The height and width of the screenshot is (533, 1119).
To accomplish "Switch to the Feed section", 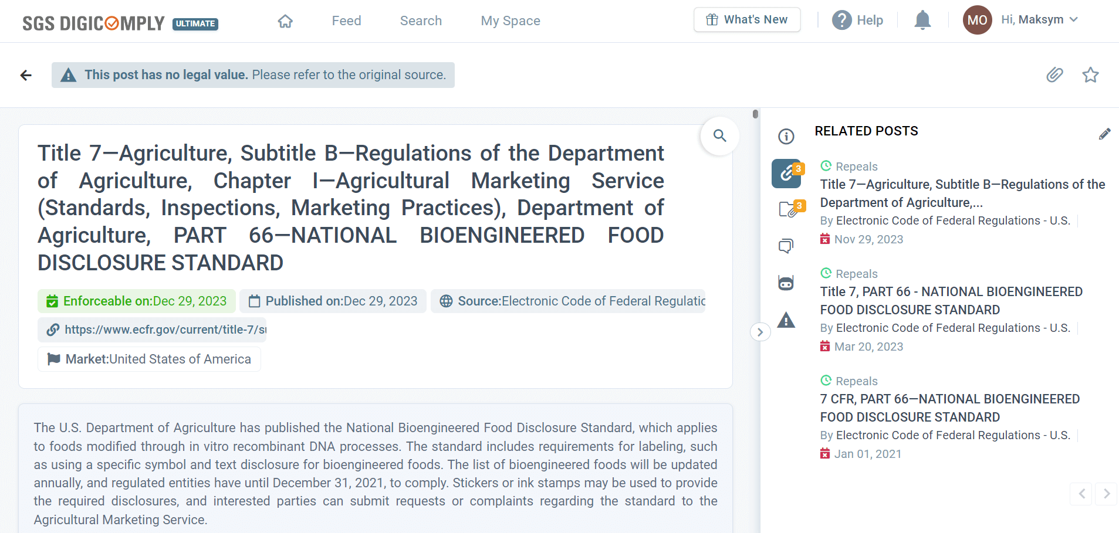I will 346,21.
